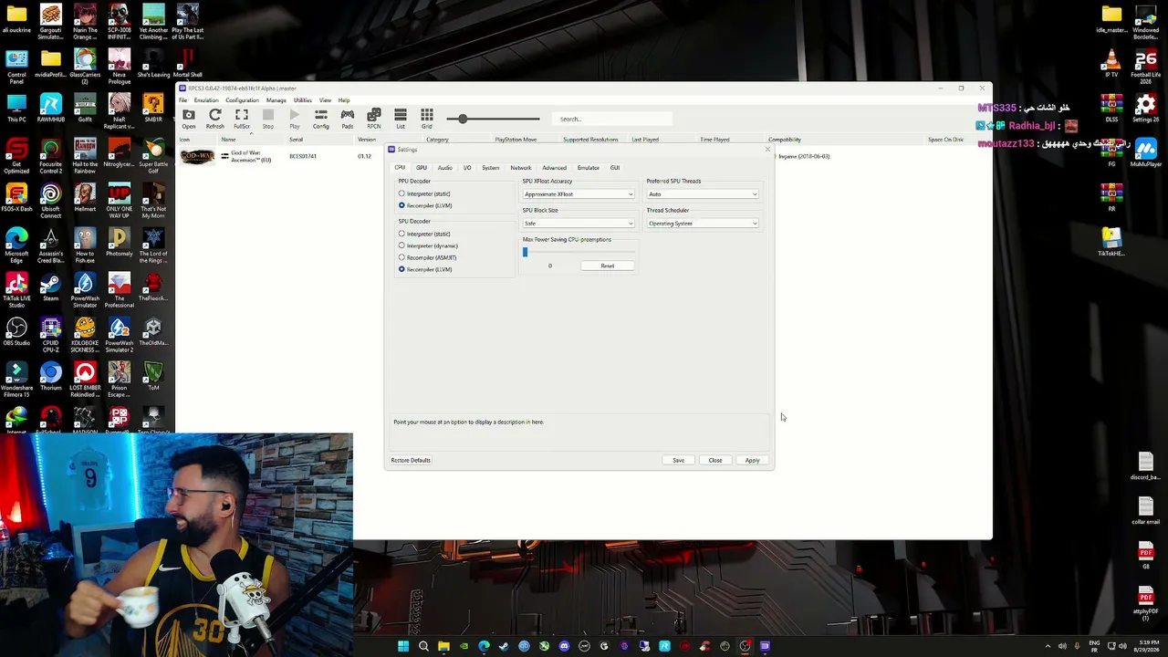Viewport: 1168px width, 657px height.
Task: Click the Open toolbar icon in RPCS3
Action: [188, 119]
